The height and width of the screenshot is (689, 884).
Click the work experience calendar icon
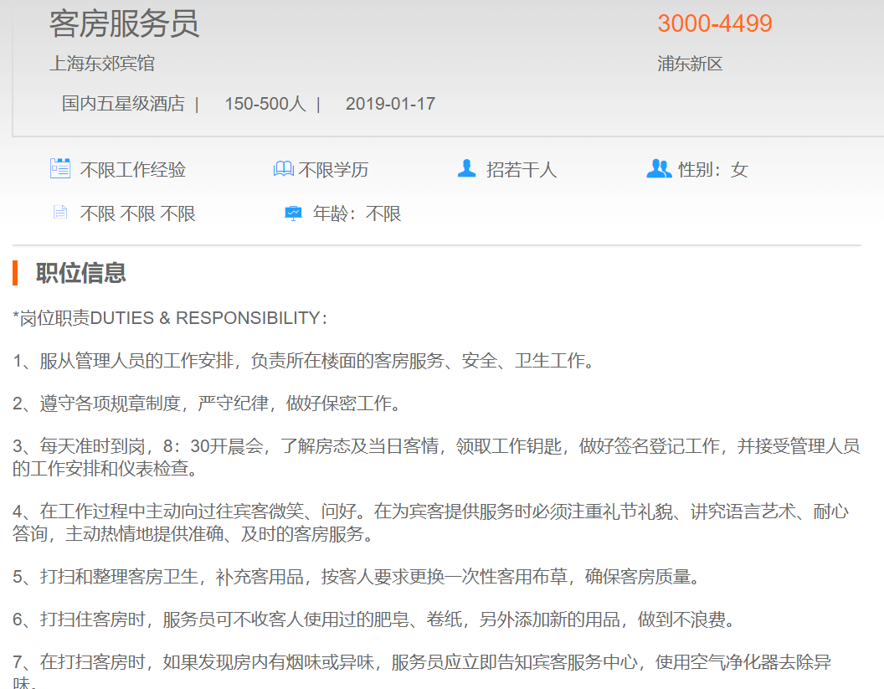tap(60, 168)
